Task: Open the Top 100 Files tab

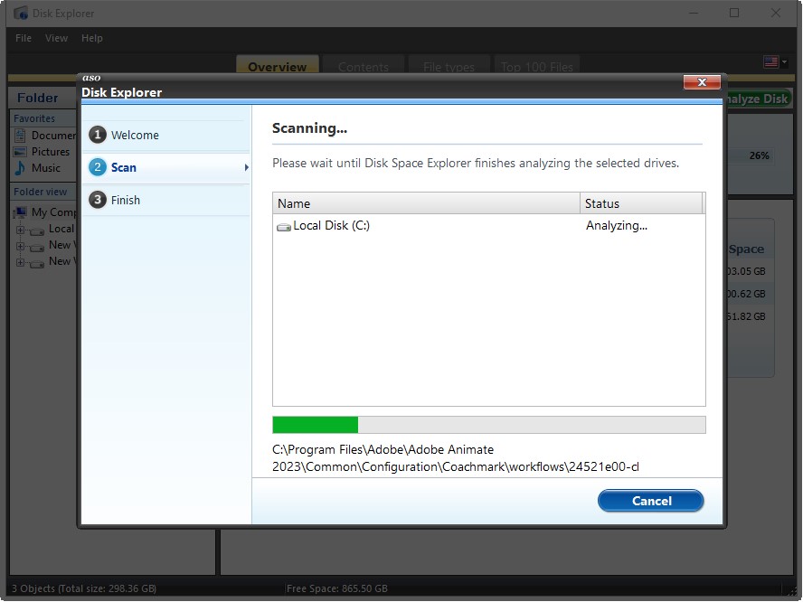Action: click(537, 67)
